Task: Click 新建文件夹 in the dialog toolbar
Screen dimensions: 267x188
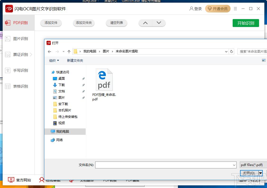Action: 75,61
